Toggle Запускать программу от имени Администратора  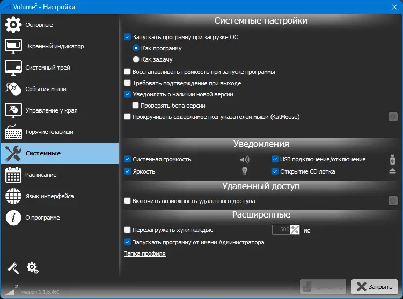(127, 242)
